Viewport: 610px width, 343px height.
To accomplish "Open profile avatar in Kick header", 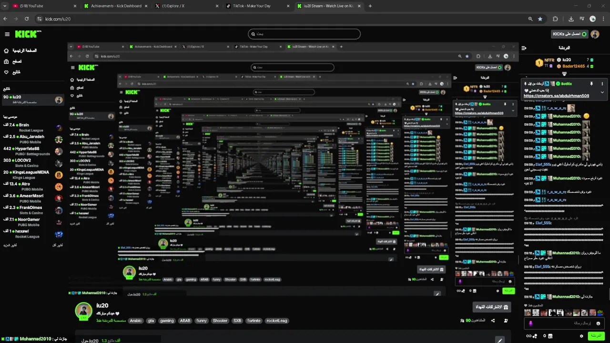I will (595, 34).
